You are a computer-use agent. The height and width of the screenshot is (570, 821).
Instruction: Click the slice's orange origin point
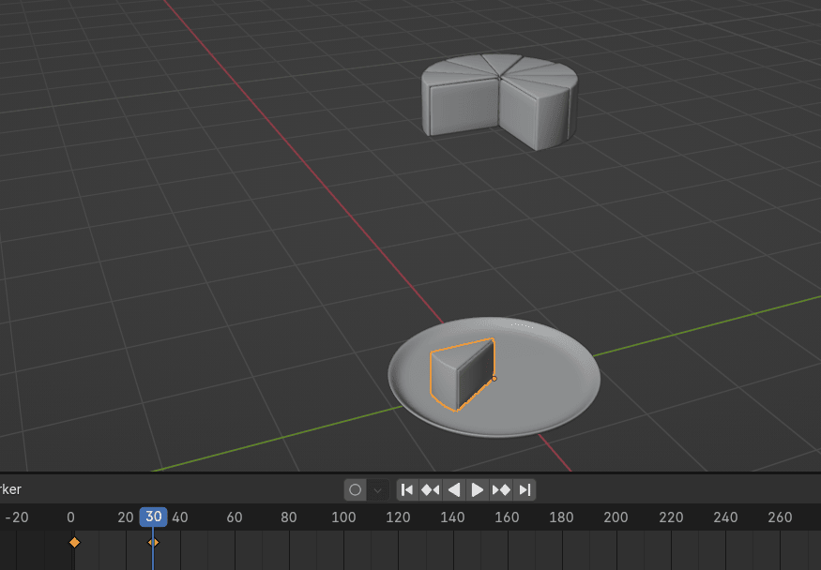coord(494,379)
